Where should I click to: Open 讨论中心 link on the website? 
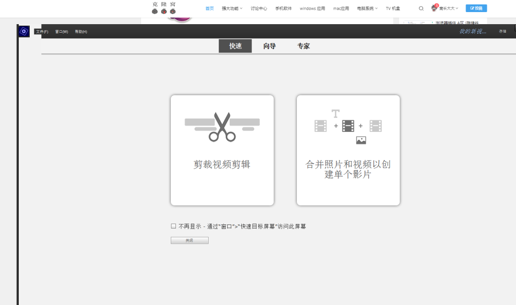(x=259, y=9)
